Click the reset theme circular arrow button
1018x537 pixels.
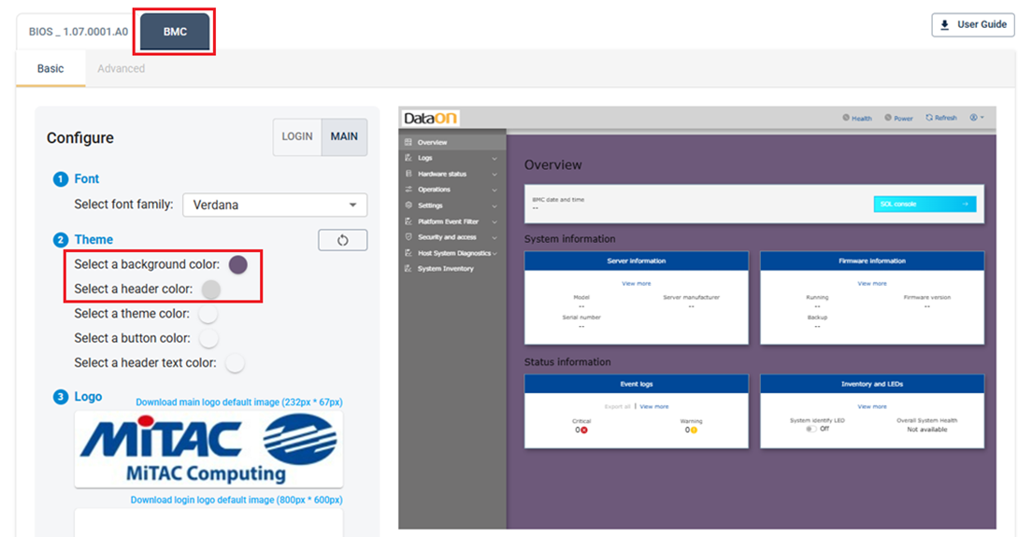(x=342, y=240)
